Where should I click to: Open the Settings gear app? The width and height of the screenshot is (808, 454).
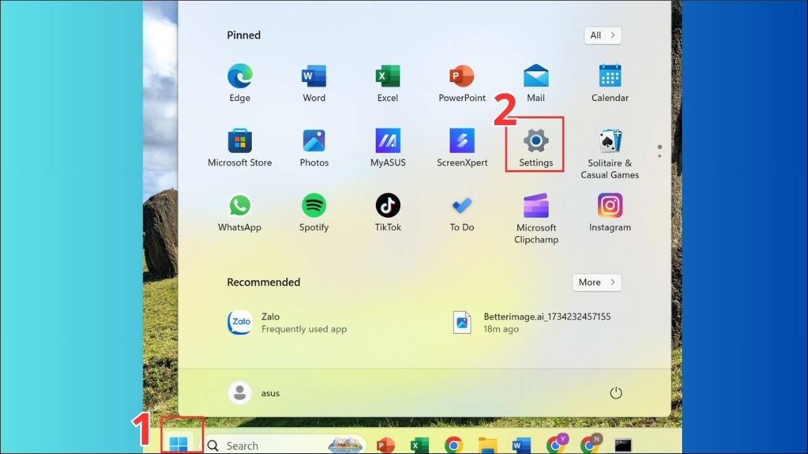[x=536, y=148]
